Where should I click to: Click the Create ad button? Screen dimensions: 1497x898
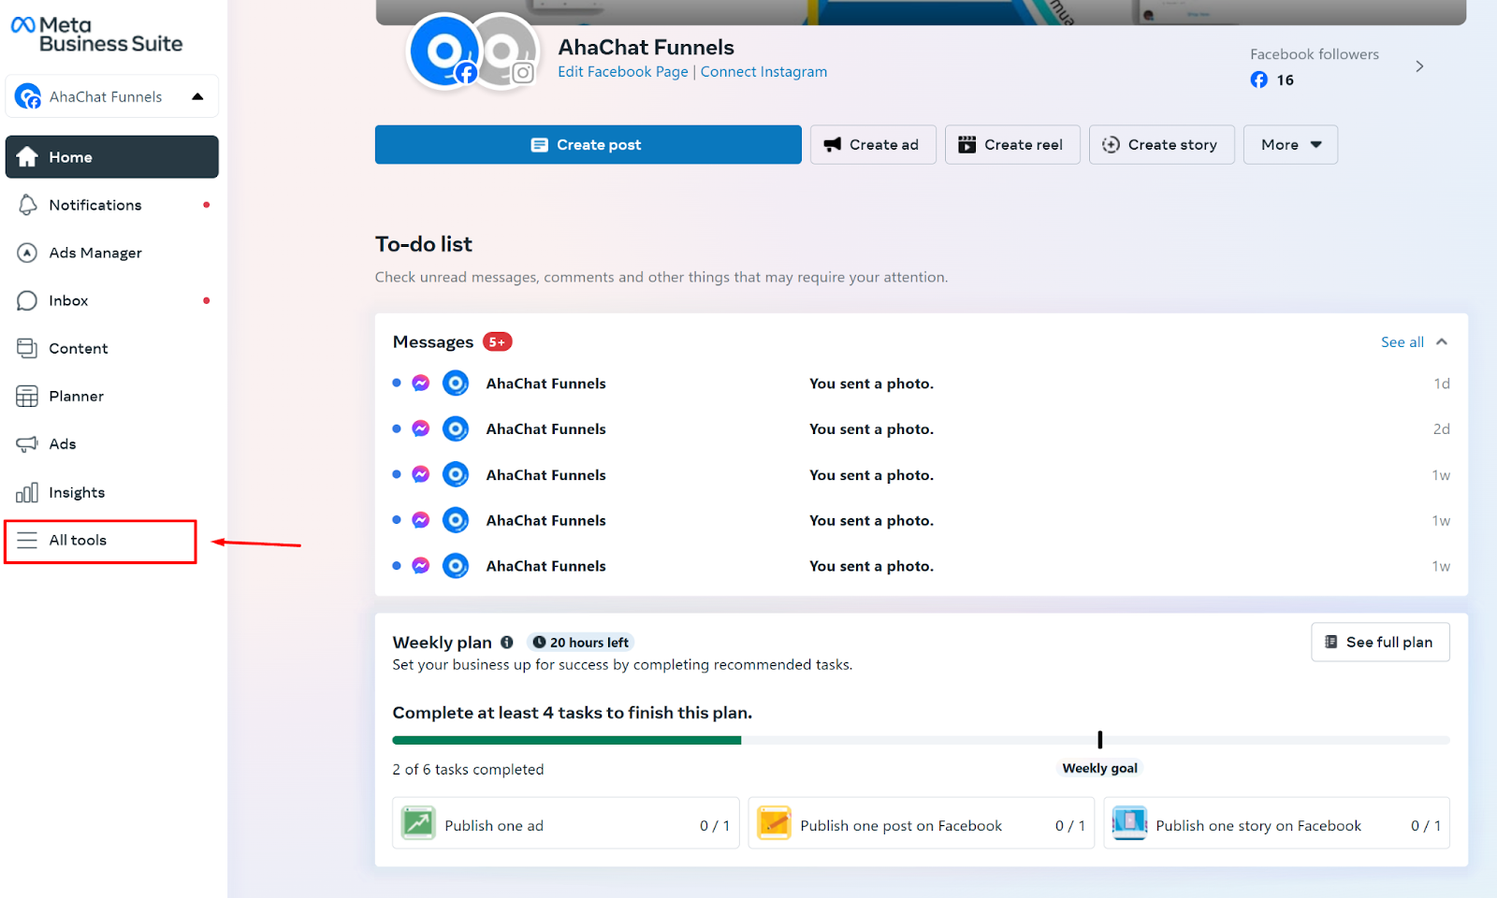873,145
